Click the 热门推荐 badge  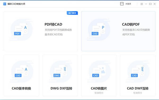pos(72,13)
